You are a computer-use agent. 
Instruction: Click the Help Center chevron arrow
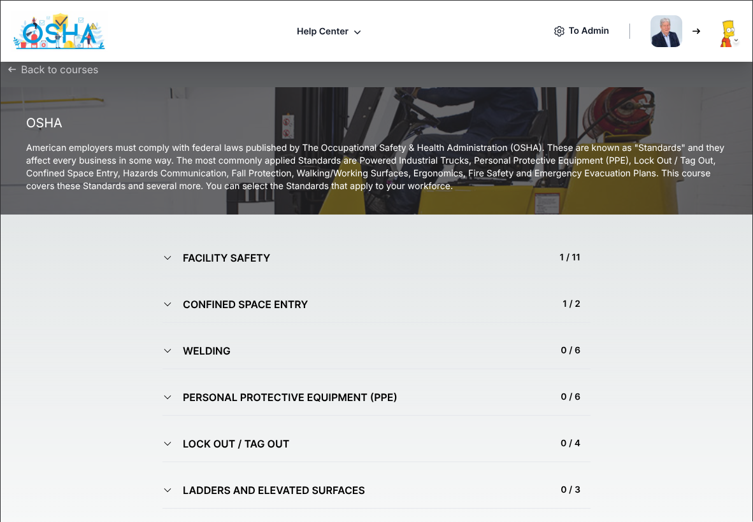point(357,32)
